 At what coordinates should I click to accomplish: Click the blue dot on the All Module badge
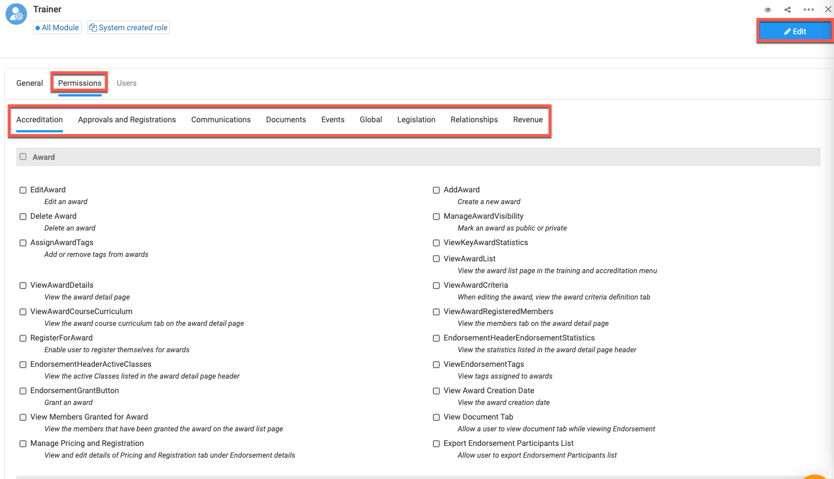coord(37,27)
